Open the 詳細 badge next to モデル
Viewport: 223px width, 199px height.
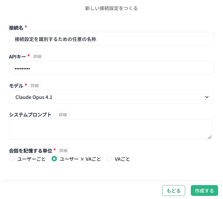(35, 86)
